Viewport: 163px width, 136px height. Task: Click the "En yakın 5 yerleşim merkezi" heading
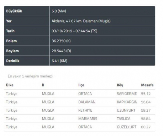pyautogui.click(x=30, y=76)
